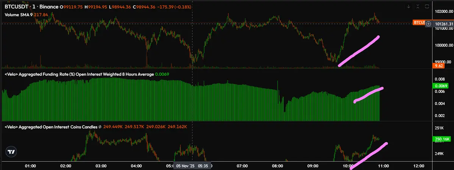The height and width of the screenshot is (170, 454).
Task: Click the 99000.00 price axis label
Action: tap(442, 62)
